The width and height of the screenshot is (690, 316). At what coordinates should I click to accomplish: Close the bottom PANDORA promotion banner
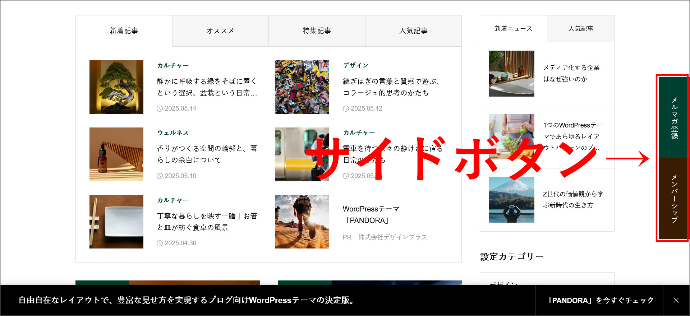[676, 300]
